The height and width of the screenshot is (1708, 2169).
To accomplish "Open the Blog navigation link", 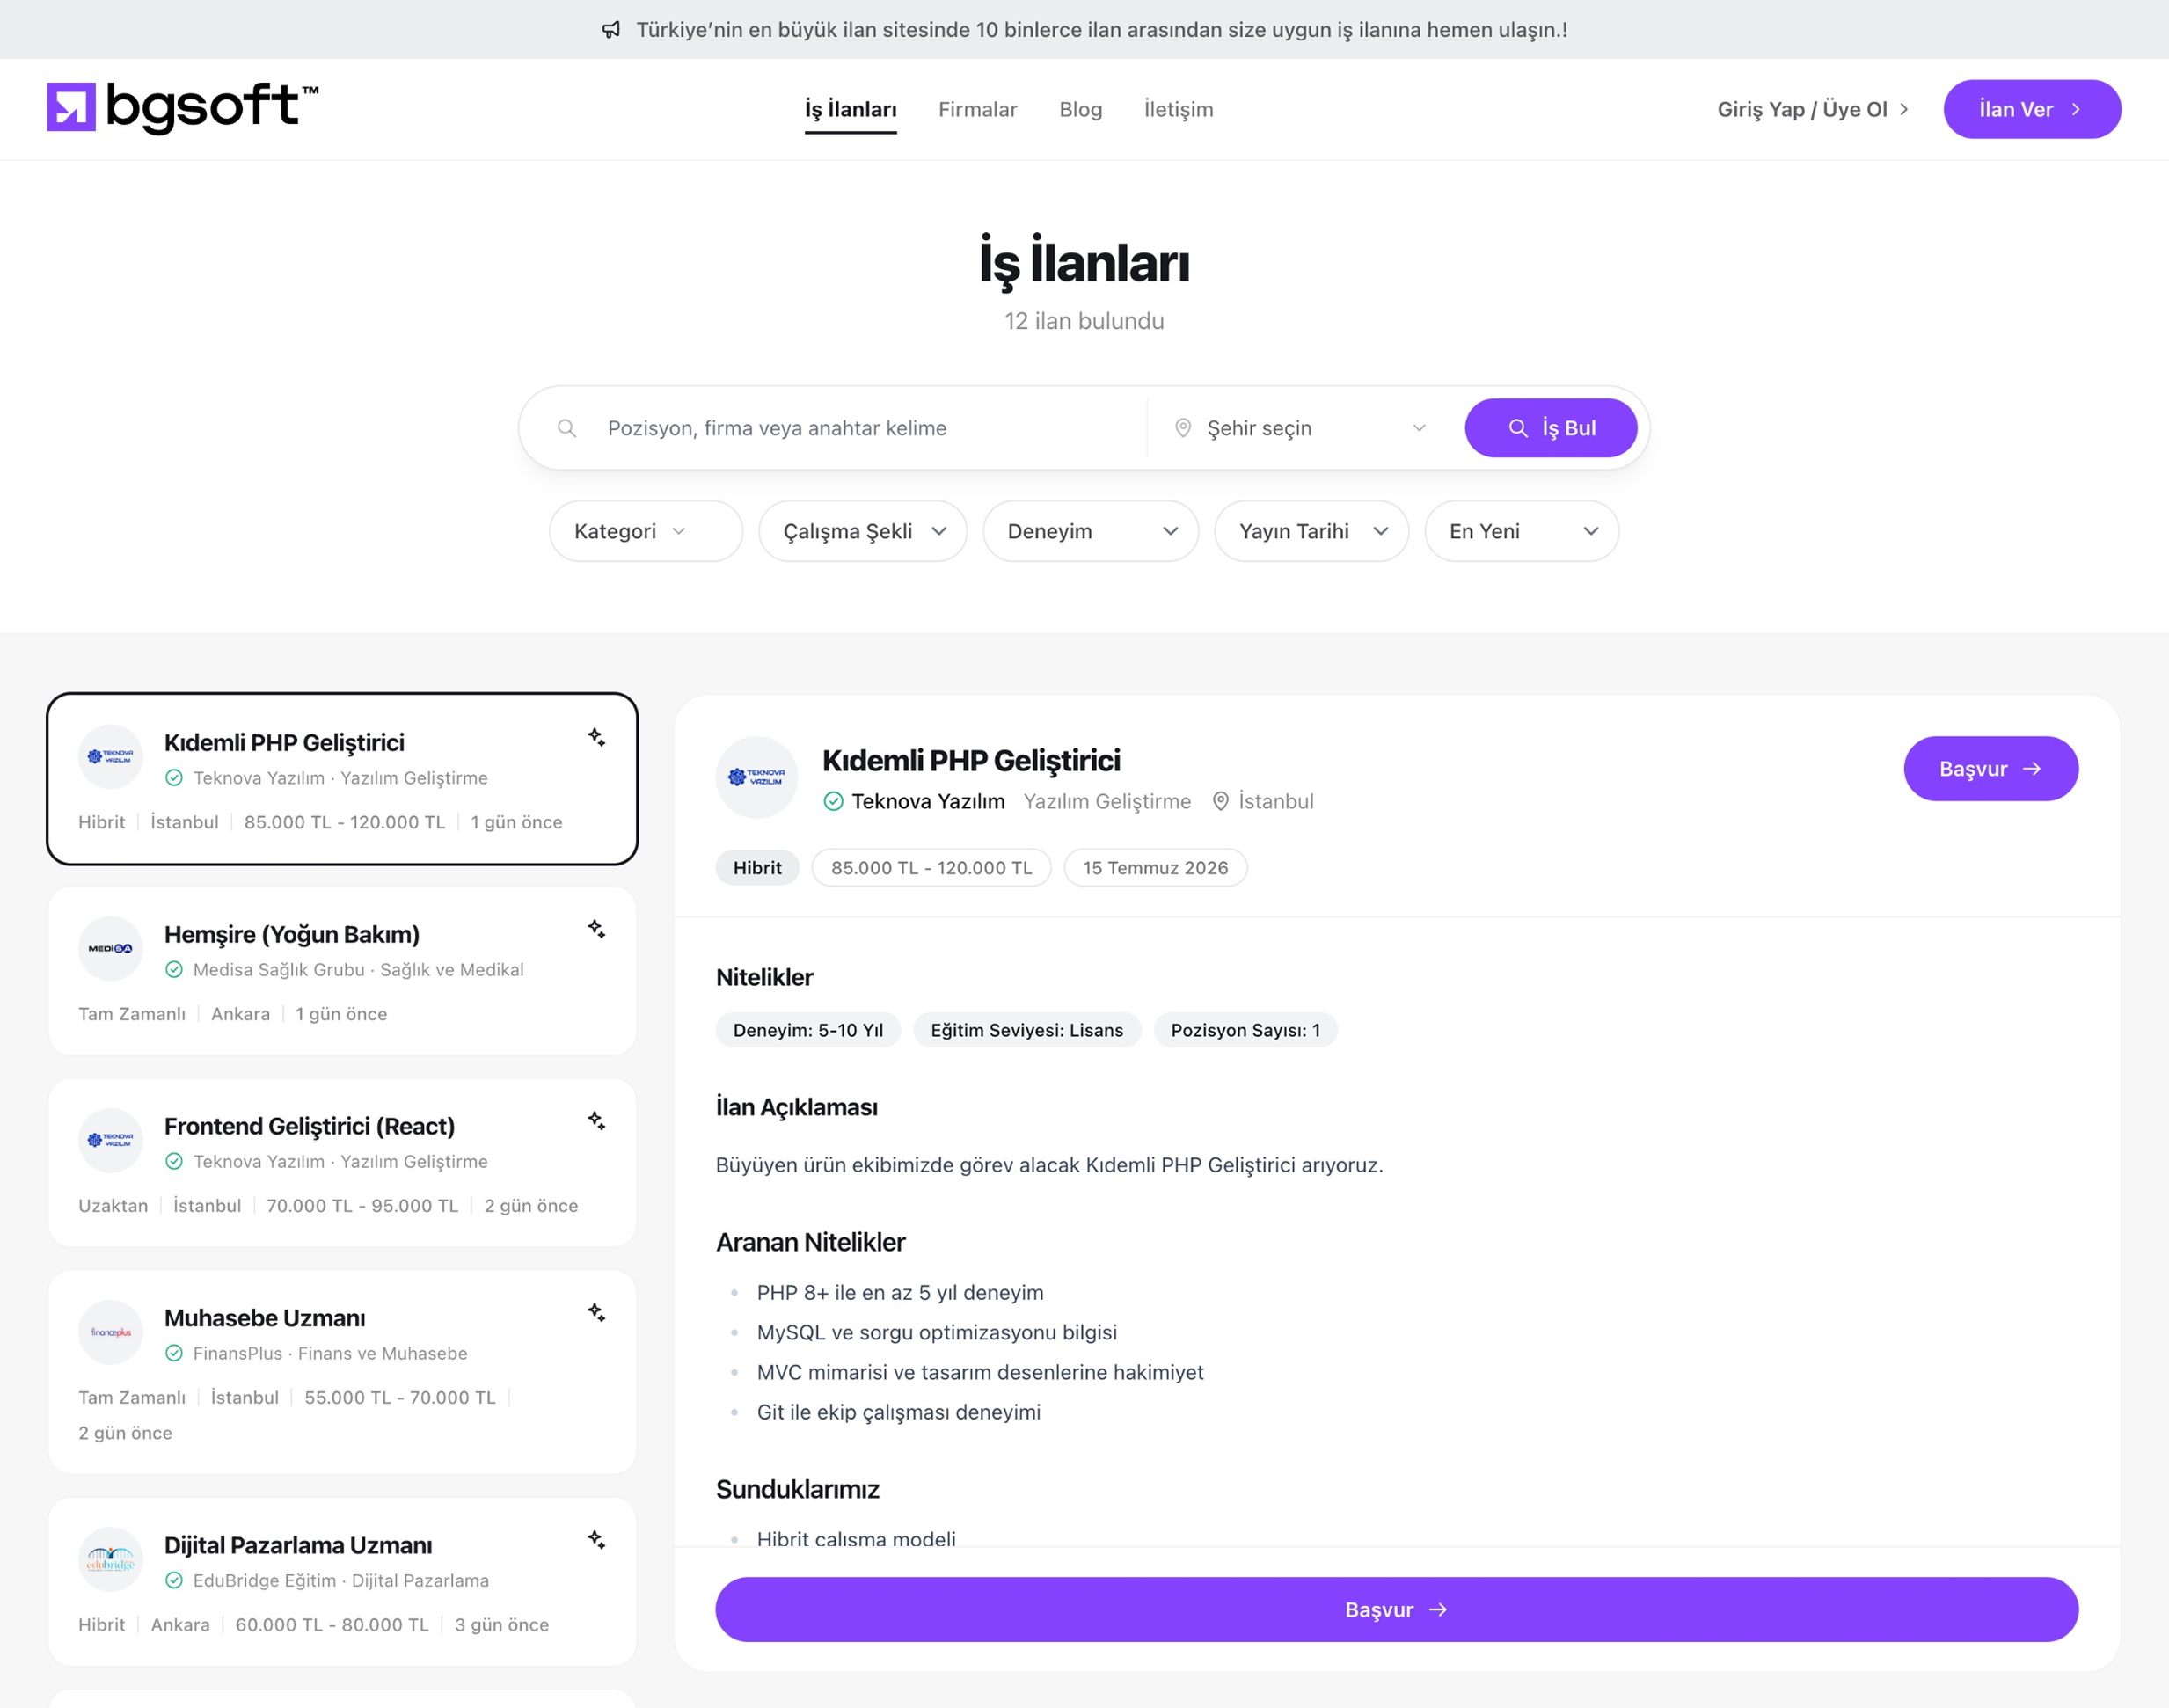I will tap(1081, 109).
